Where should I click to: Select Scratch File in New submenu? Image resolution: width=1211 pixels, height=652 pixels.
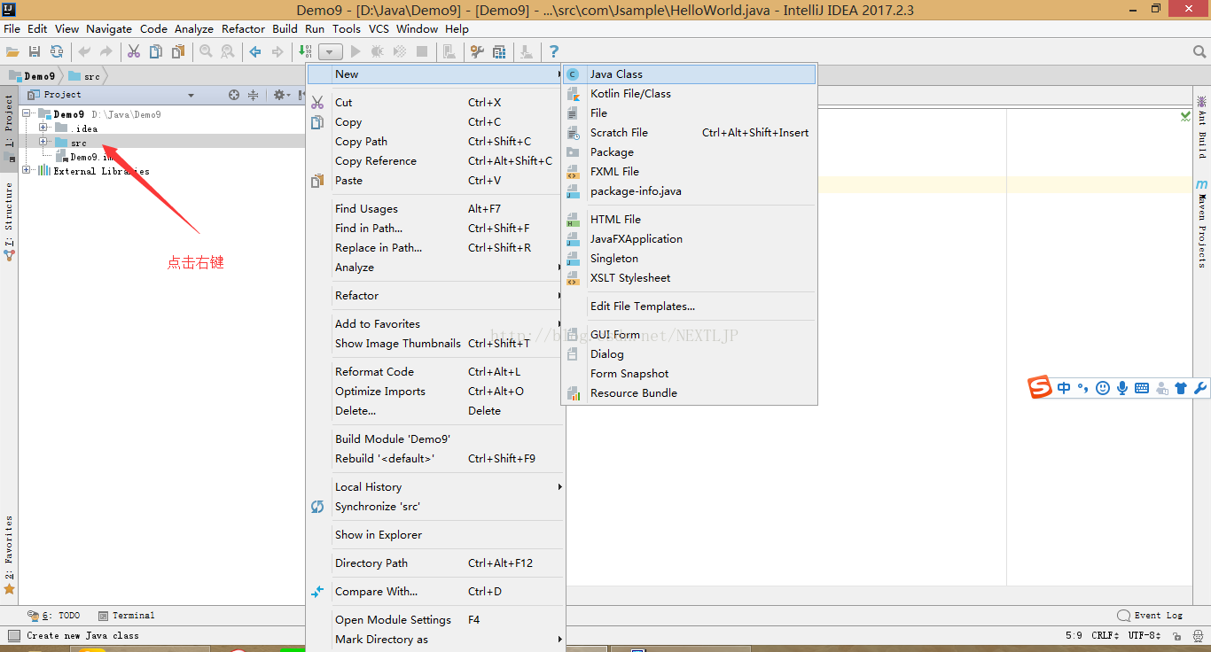690,133
